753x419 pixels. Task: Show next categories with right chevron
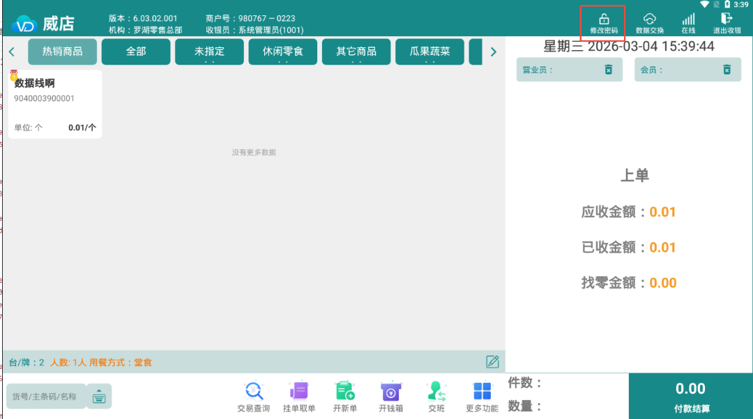(493, 52)
